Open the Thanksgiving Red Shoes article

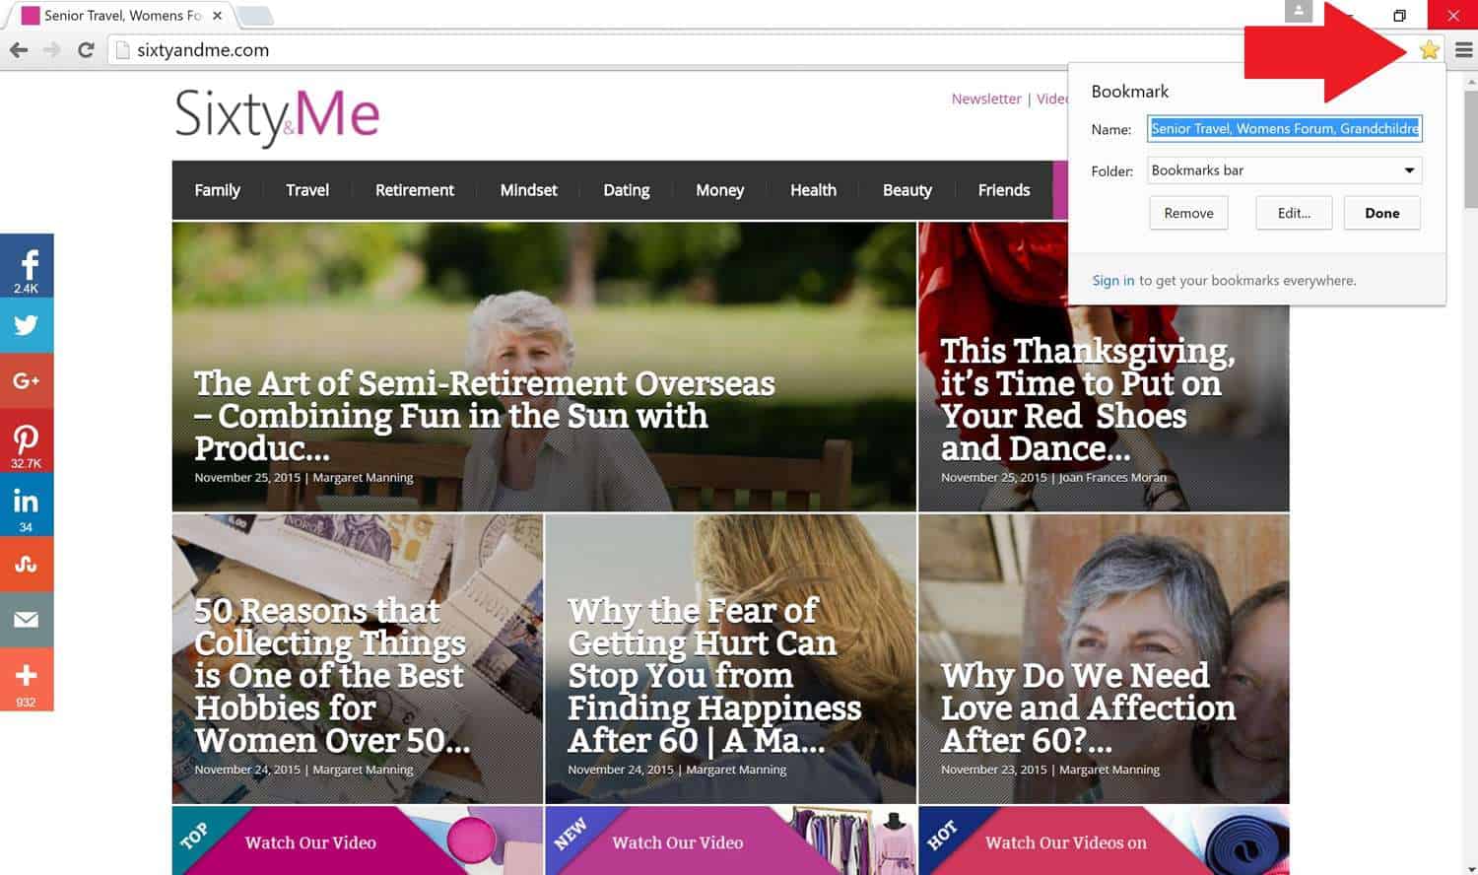pyautogui.click(x=1104, y=367)
